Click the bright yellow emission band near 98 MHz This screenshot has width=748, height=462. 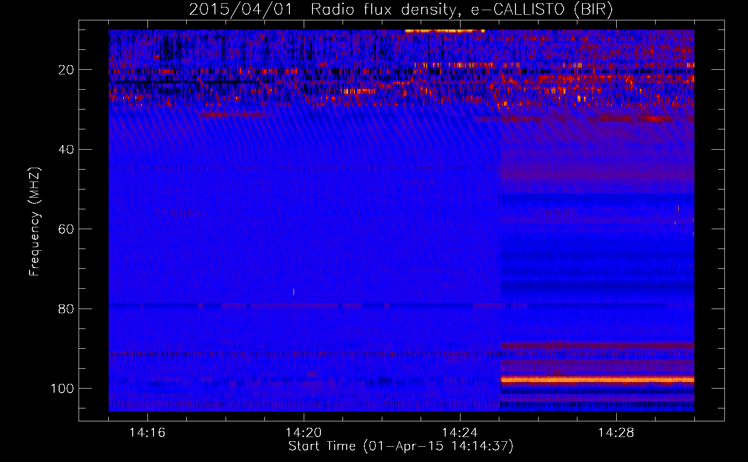point(597,380)
